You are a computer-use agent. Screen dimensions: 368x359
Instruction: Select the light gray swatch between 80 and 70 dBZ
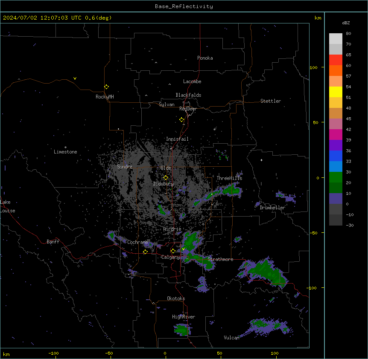pyautogui.click(x=336, y=38)
